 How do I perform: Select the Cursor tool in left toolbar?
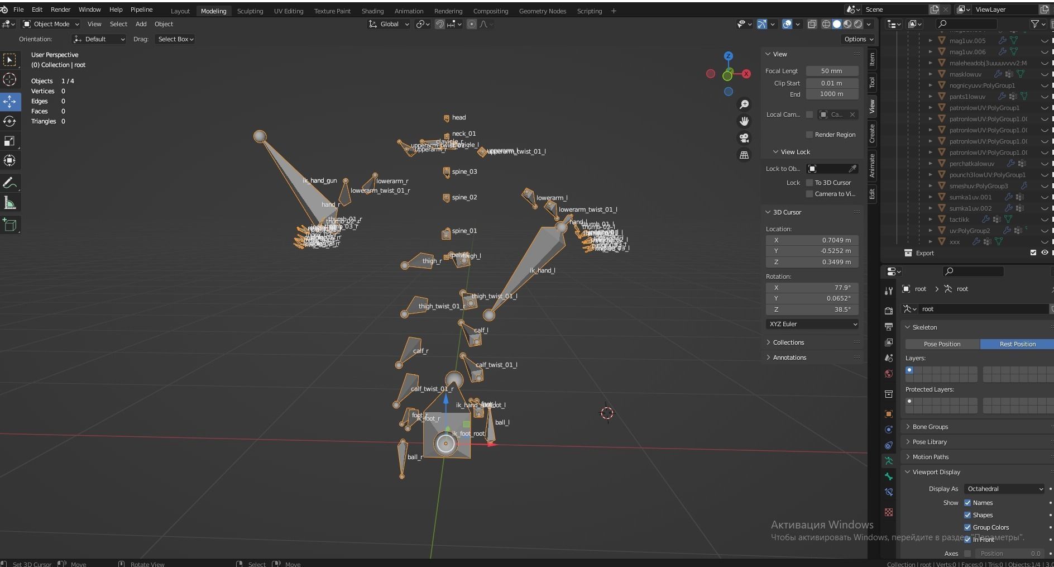pyautogui.click(x=9, y=79)
